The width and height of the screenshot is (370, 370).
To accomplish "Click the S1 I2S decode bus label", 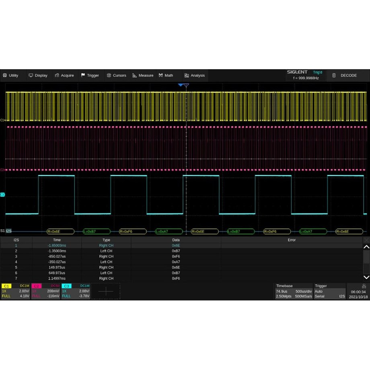I will click(x=6, y=231).
